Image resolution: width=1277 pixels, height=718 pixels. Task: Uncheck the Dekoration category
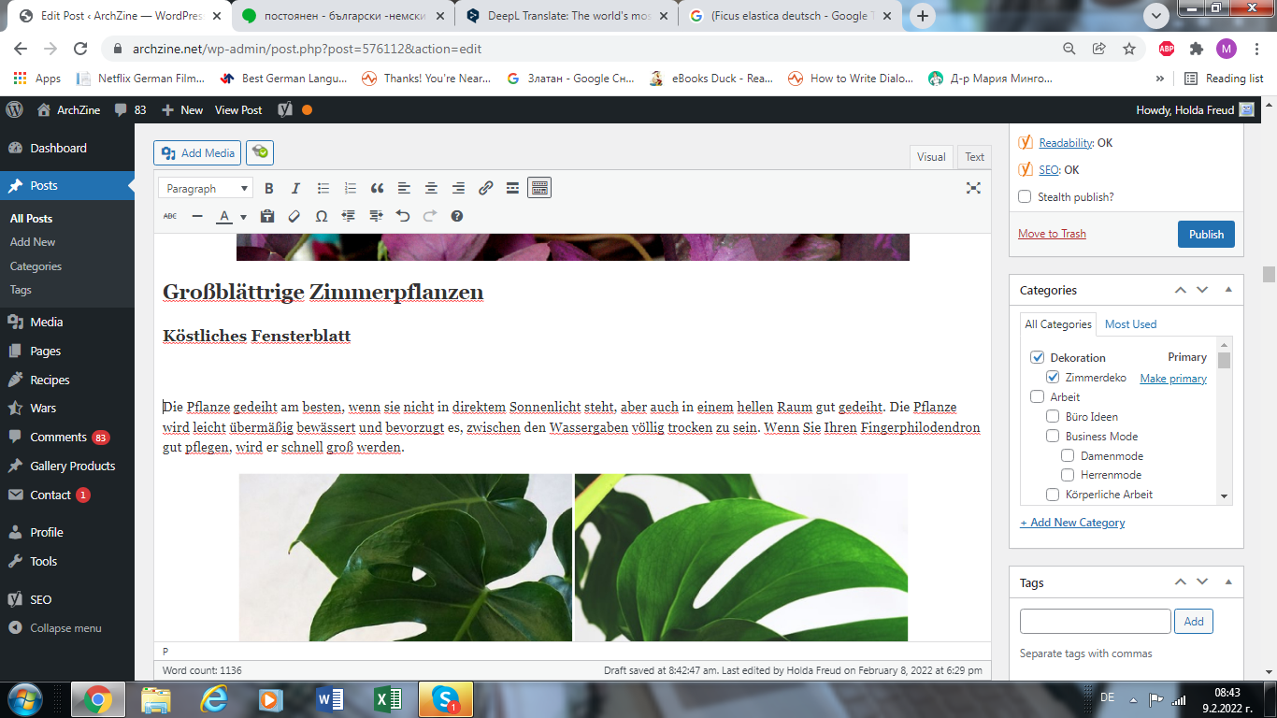click(x=1037, y=357)
